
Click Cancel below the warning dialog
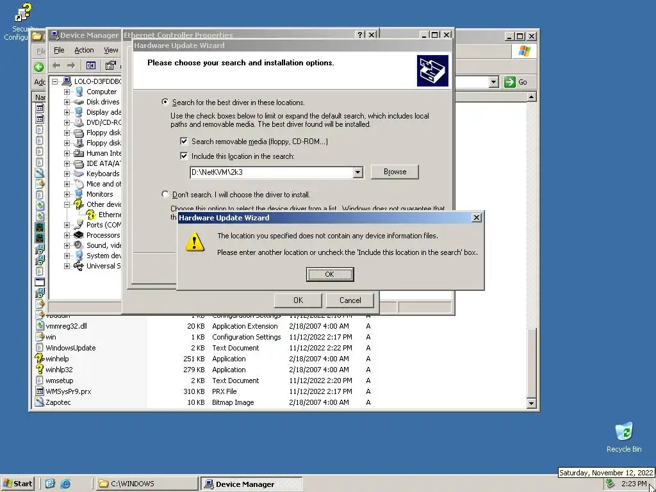(350, 300)
